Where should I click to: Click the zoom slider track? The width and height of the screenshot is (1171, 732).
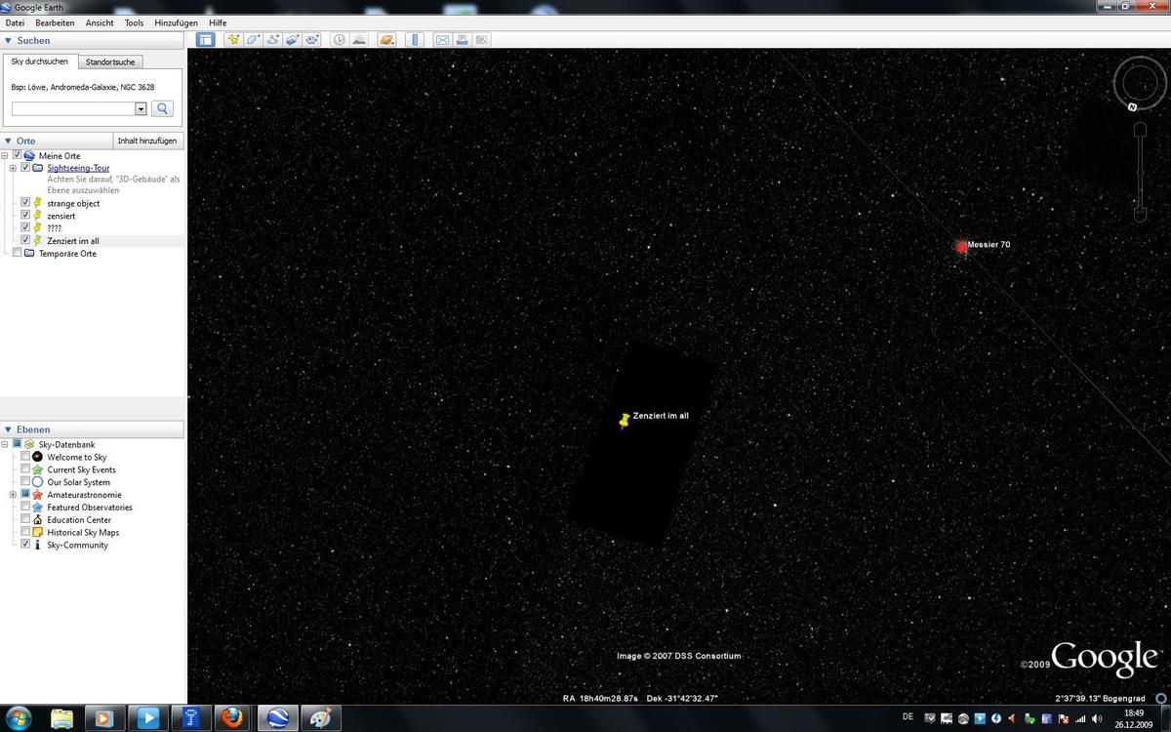pyautogui.click(x=1140, y=172)
